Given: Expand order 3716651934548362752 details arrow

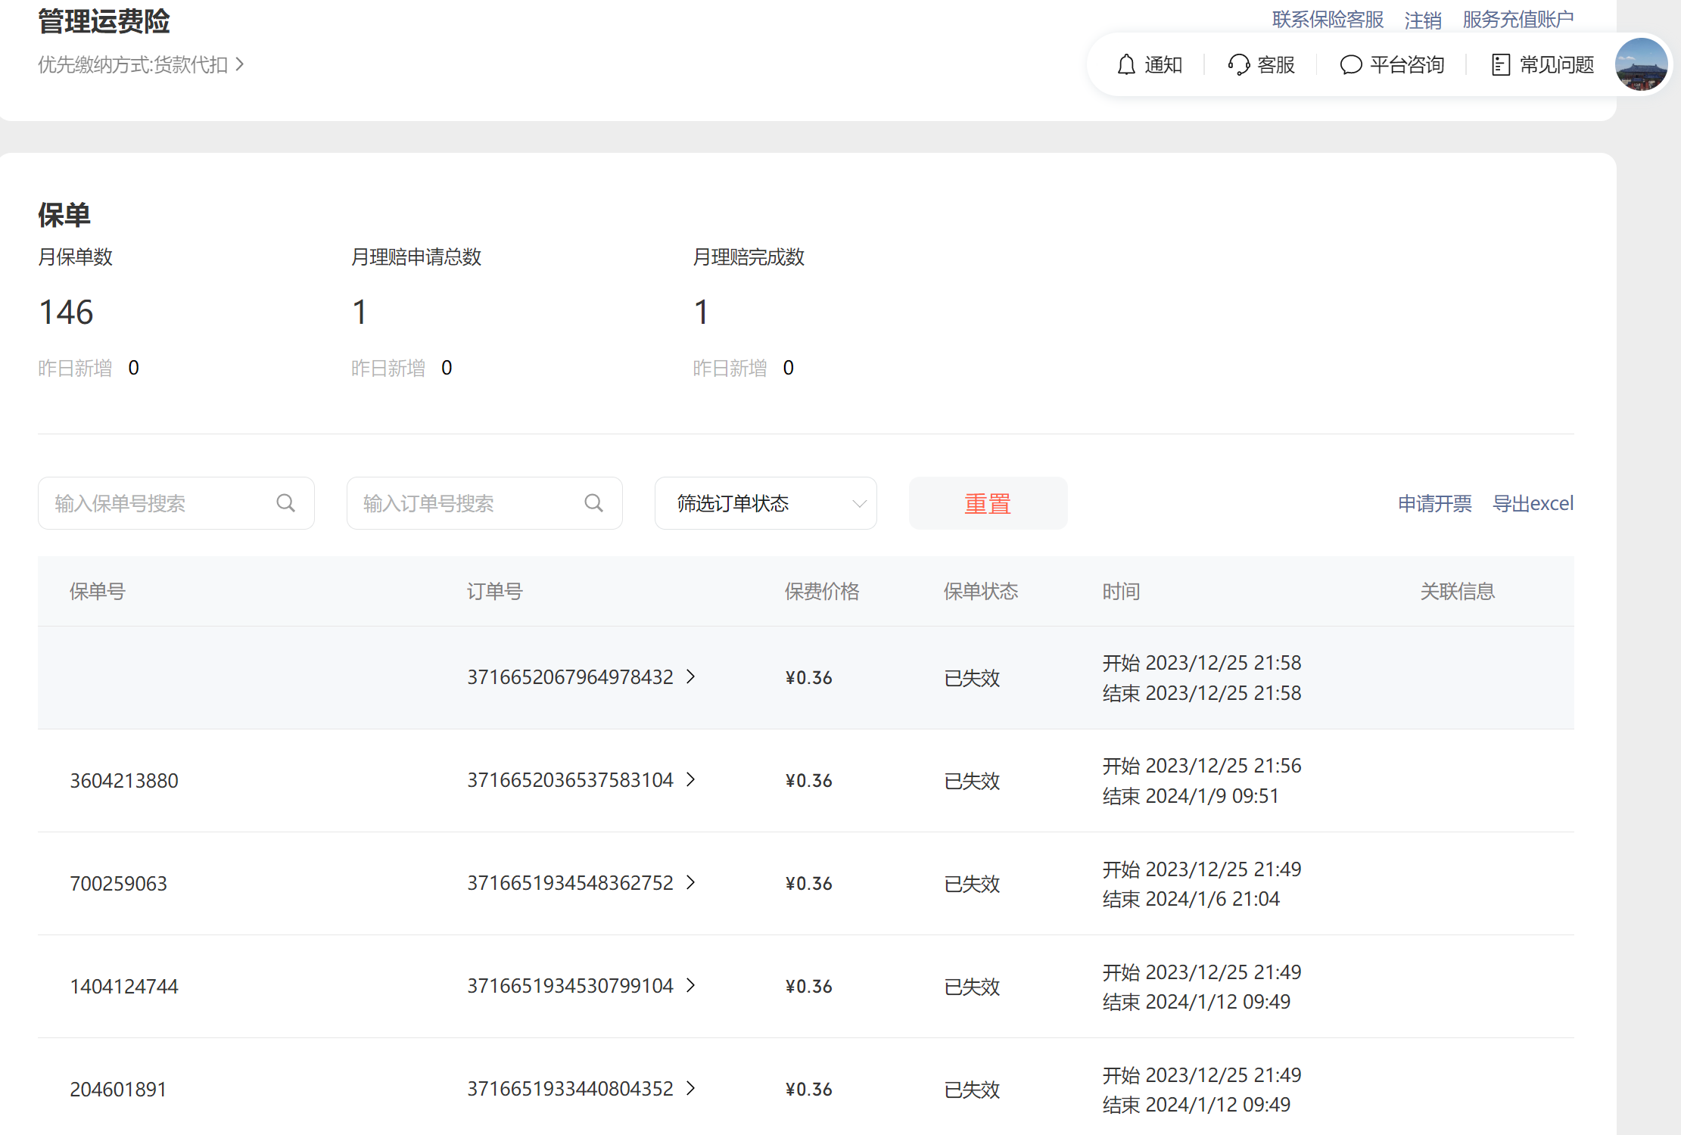Looking at the screenshot, I should (691, 882).
